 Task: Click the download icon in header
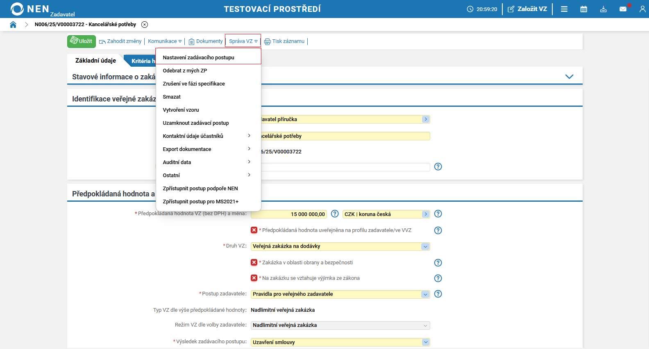(603, 9)
